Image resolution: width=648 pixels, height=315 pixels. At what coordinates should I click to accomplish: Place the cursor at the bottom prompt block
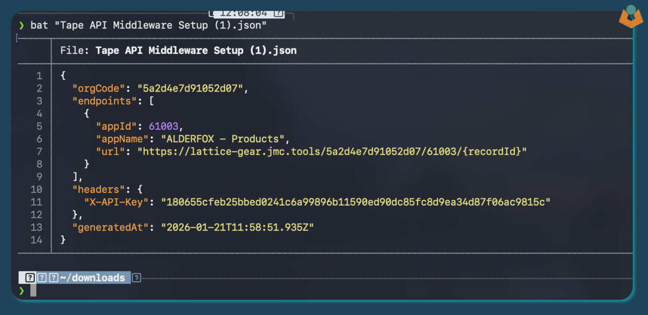point(33,291)
